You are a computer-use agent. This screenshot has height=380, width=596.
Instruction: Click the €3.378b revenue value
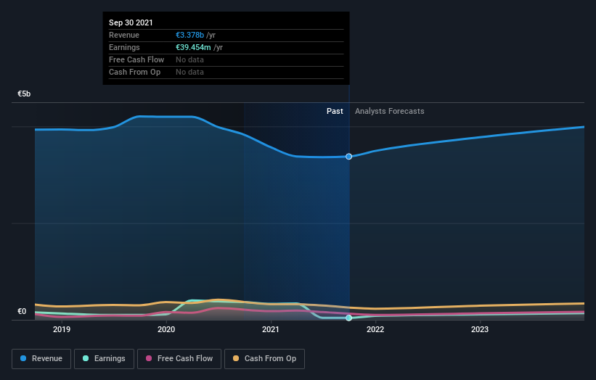coord(189,35)
